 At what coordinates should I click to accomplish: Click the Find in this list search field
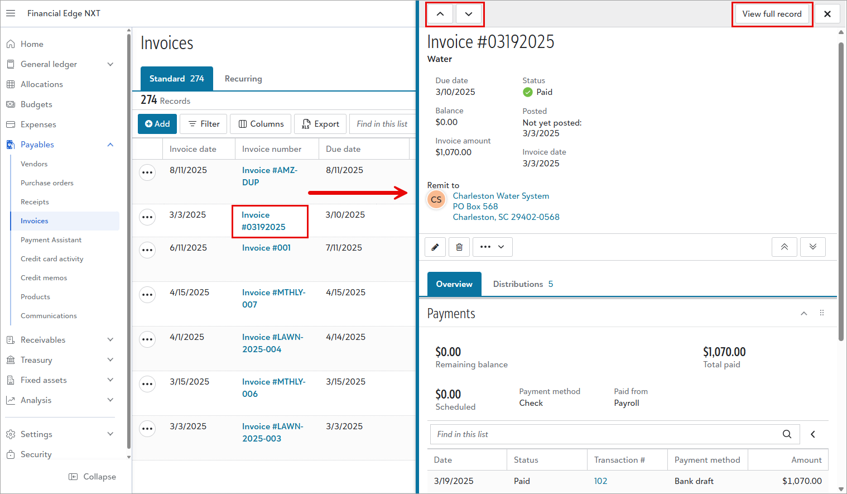(x=383, y=123)
